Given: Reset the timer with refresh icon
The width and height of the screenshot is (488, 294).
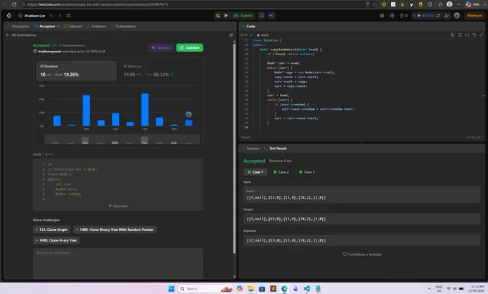Looking at the screenshot, I should pyautogui.click(x=438, y=16).
